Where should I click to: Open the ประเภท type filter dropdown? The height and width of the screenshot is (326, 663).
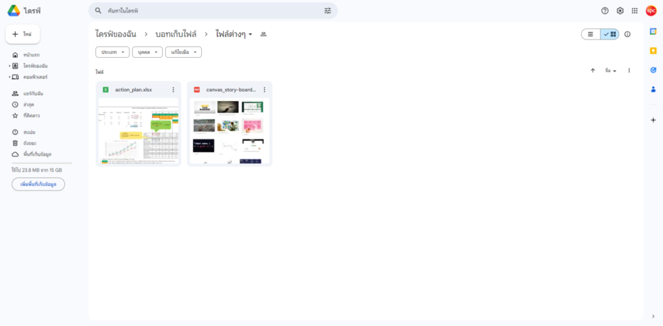coord(112,52)
